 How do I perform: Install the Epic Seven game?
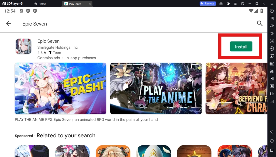pos(241,47)
